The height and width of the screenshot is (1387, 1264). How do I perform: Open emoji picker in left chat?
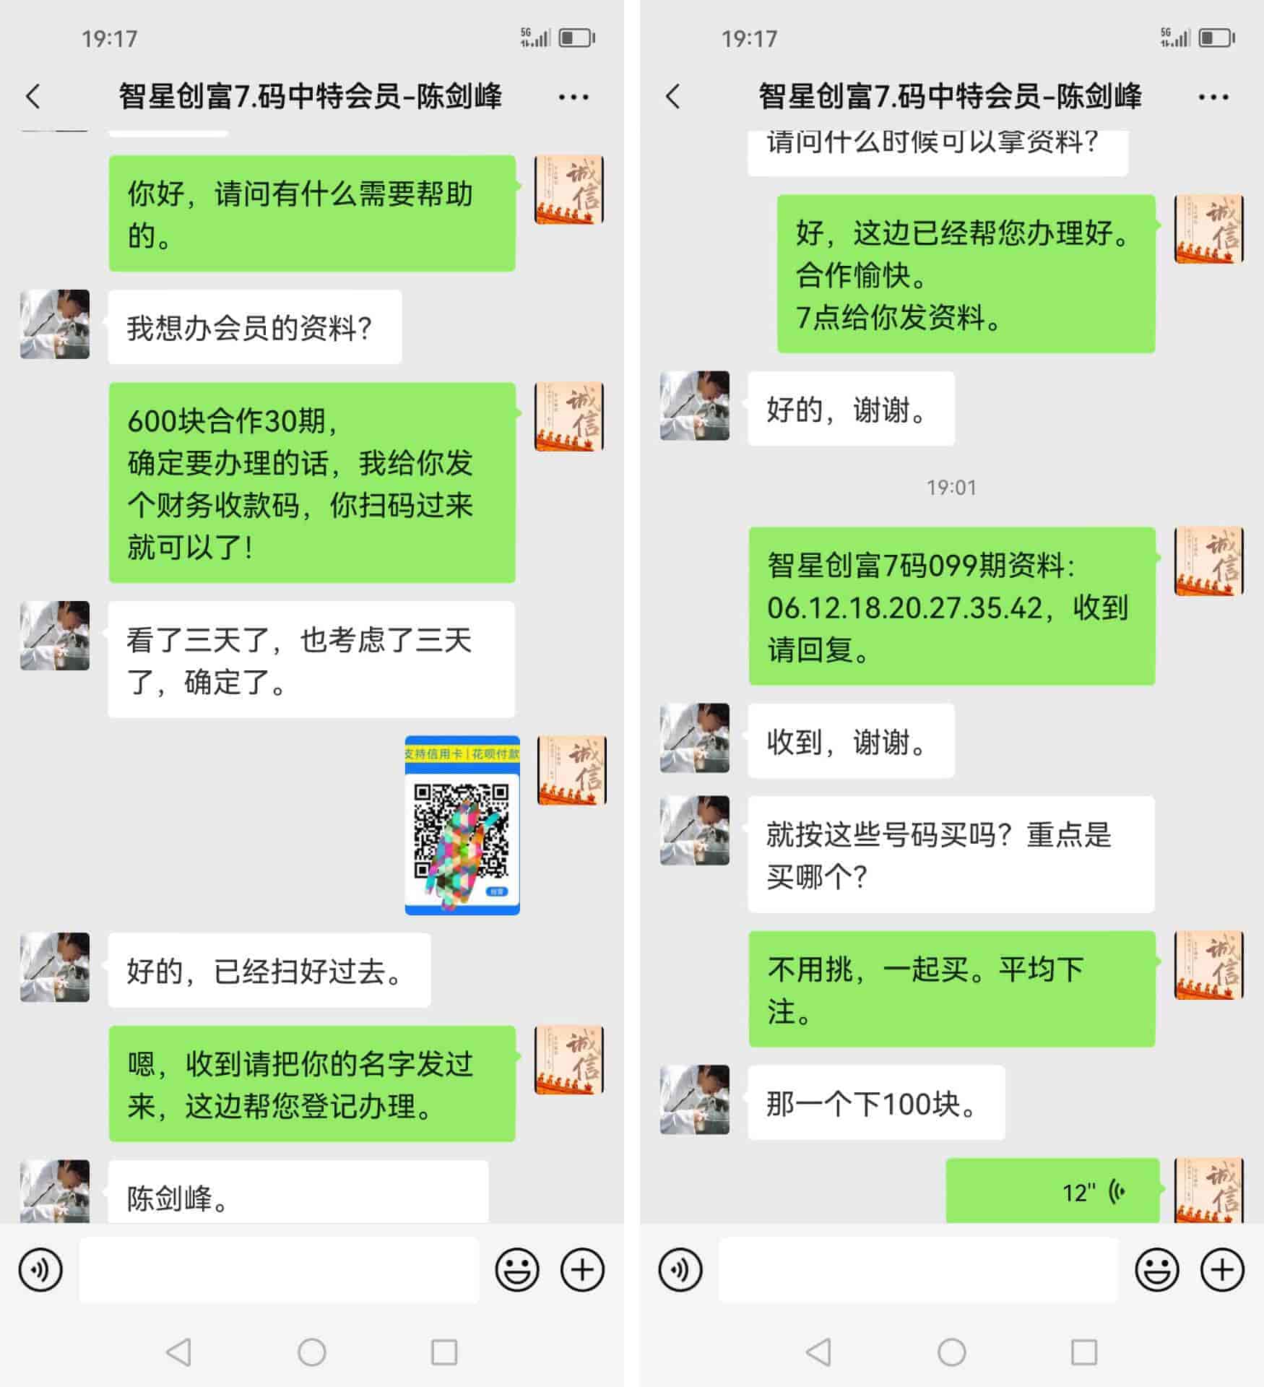point(517,1269)
